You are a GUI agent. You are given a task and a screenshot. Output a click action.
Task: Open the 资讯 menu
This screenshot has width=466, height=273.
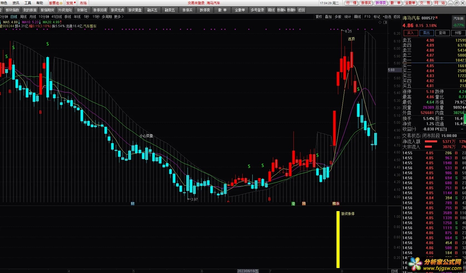(x=16, y=3)
